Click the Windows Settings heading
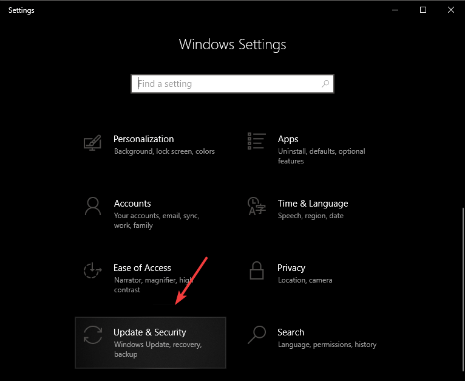465x381 pixels. tap(232, 44)
